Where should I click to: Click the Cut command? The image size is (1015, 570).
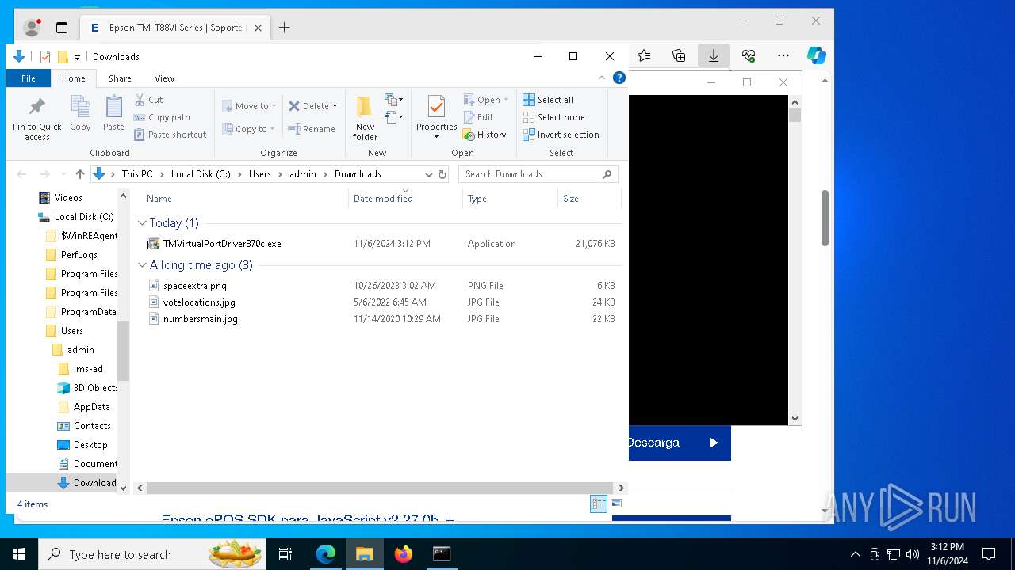(x=148, y=100)
